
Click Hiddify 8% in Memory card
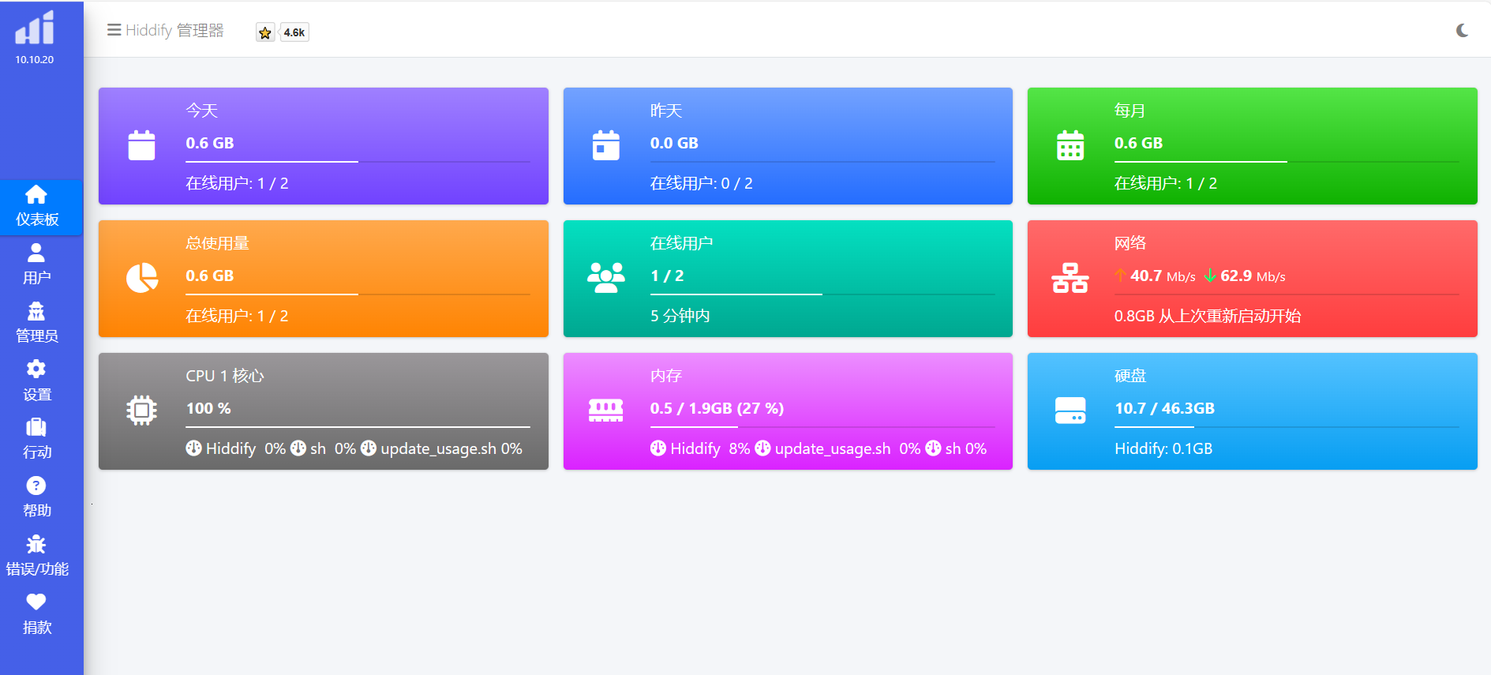(710, 448)
